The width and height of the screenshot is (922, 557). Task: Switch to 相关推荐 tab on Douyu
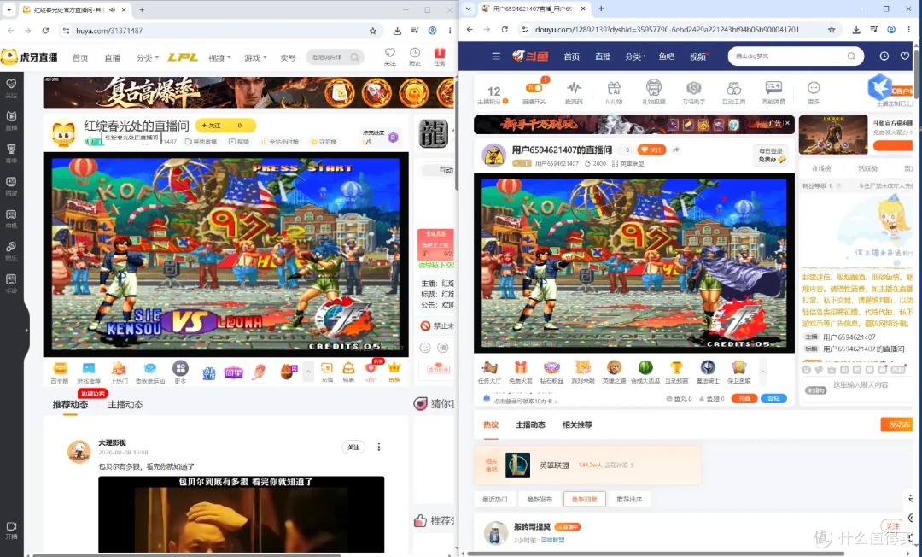pos(577,425)
